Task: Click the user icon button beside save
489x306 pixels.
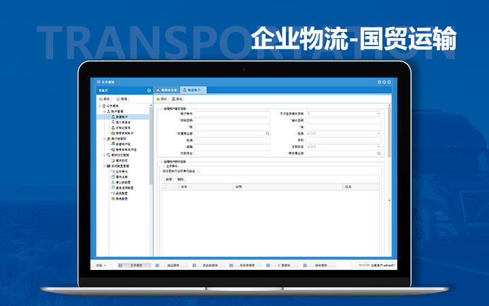Action: pyautogui.click(x=177, y=99)
